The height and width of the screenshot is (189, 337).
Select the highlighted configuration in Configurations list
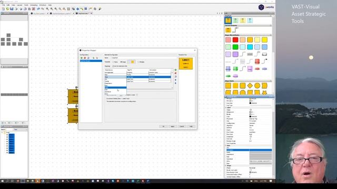91,61
